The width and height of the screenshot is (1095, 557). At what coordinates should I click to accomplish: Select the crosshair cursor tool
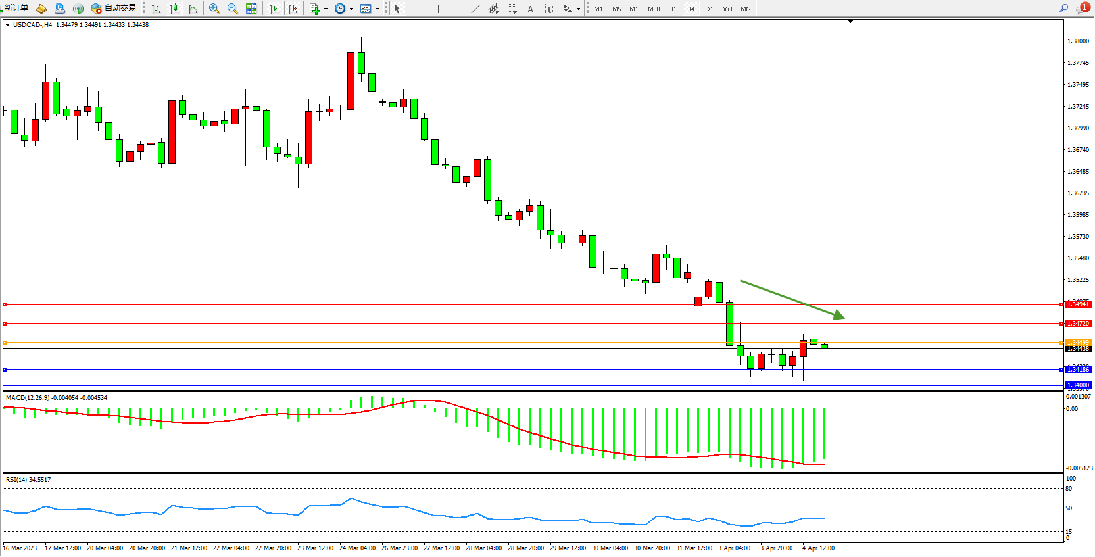click(x=416, y=9)
